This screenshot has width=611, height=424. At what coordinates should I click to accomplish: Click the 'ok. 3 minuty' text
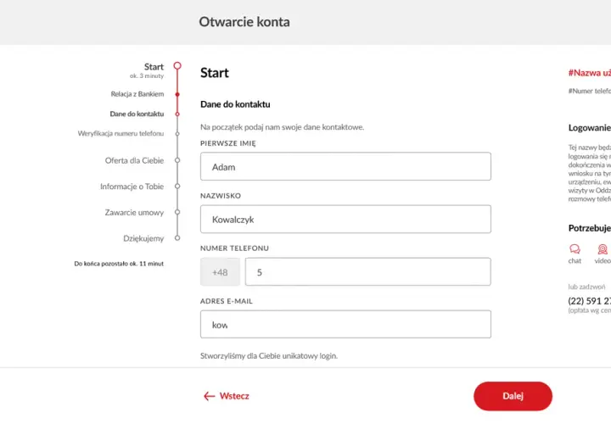[147, 76]
